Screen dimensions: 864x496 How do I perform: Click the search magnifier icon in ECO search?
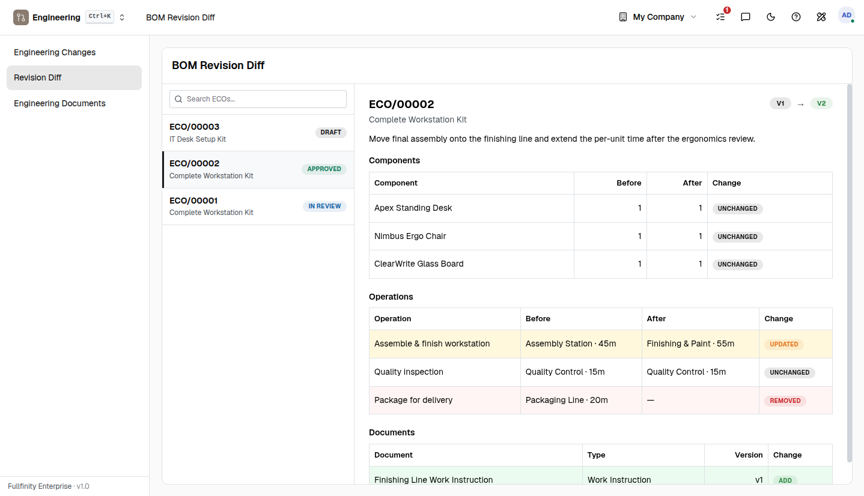(x=178, y=99)
